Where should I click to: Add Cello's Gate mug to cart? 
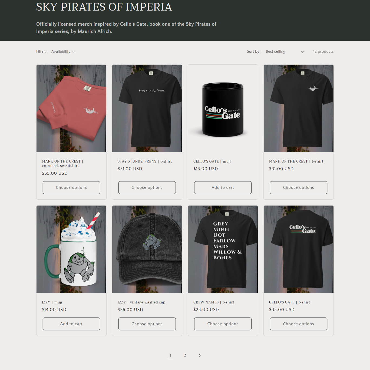[223, 187]
